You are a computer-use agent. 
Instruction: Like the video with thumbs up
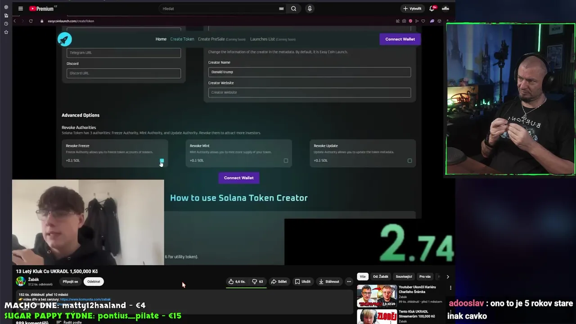pyautogui.click(x=237, y=282)
